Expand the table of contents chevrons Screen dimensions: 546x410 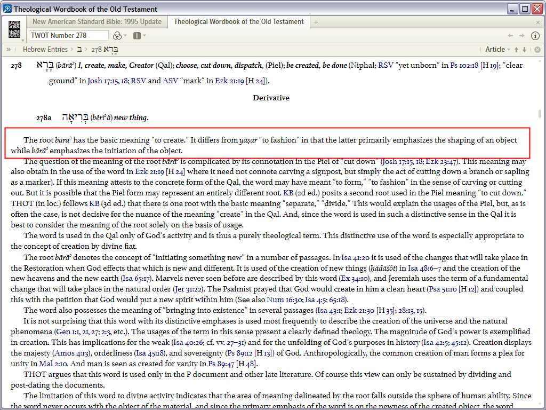point(9,50)
